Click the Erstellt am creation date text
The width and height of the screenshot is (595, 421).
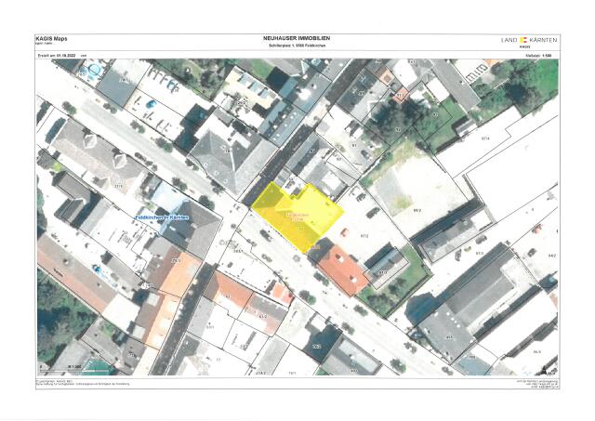pyautogui.click(x=57, y=57)
